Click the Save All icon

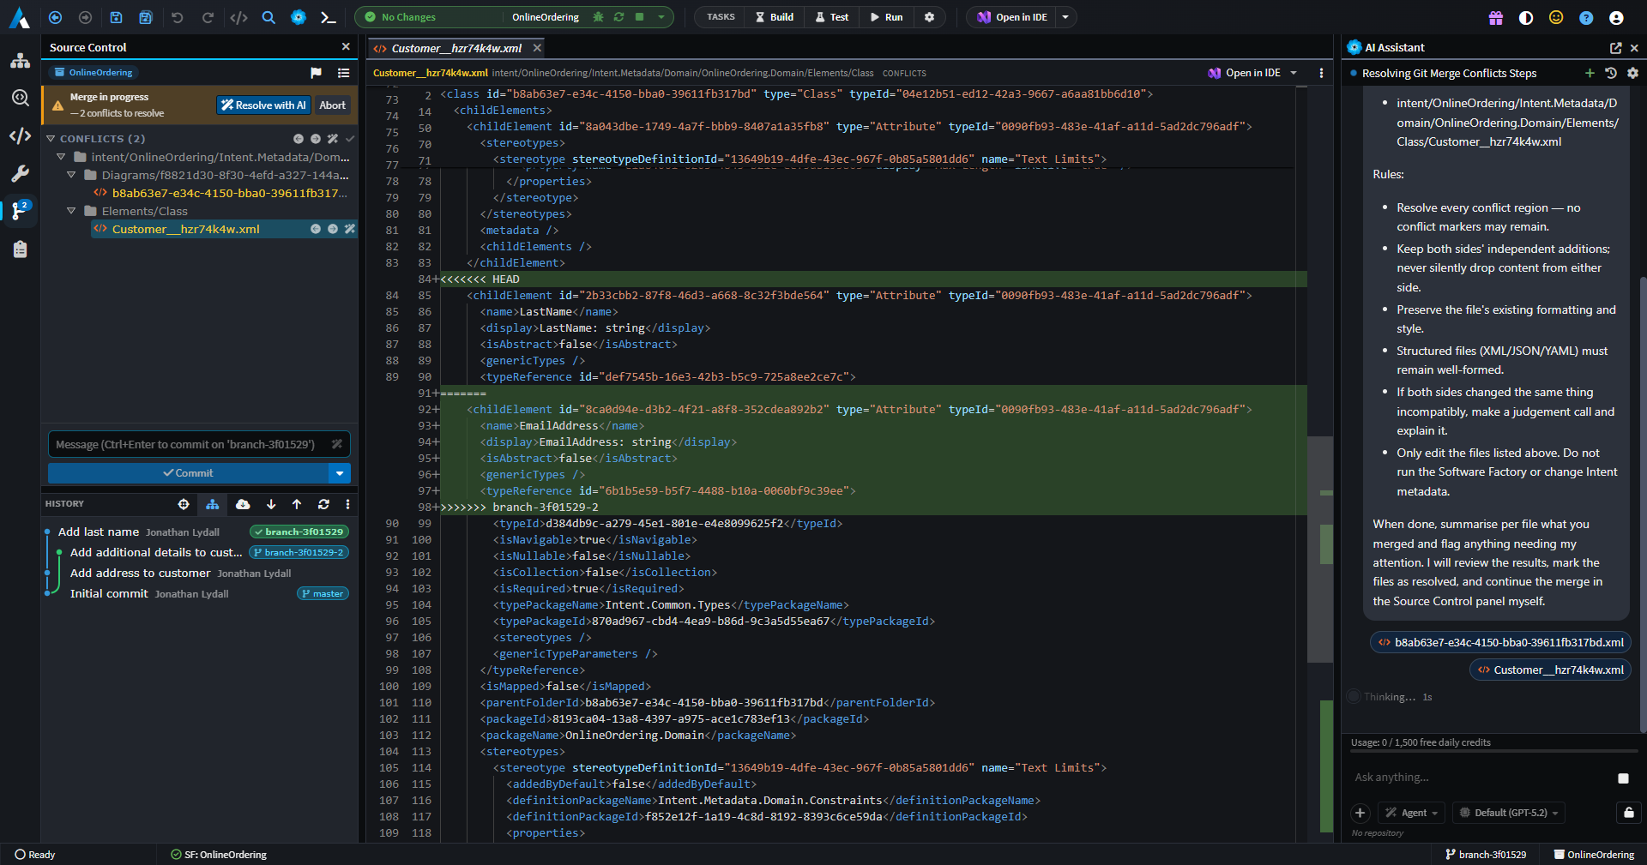pyautogui.click(x=146, y=17)
